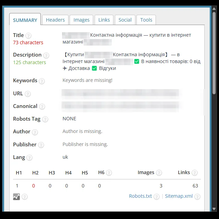The height and width of the screenshot is (219, 219).
Task: Click the help icon next to H6
Action: click(x=109, y=173)
